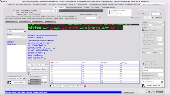This screenshot has width=170, height=96.
Task: Click the AroniSmart logo
Action: pos(155,91)
